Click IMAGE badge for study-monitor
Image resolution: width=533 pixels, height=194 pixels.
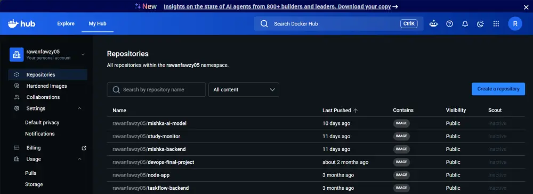401,137
